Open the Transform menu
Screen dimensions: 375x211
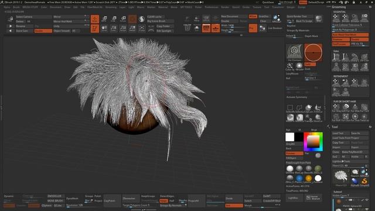(278, 7)
